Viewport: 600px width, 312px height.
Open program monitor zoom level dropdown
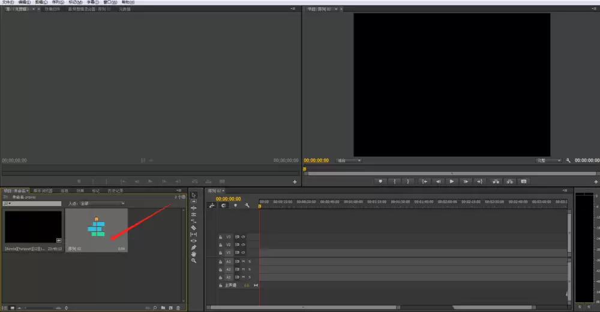pos(349,160)
